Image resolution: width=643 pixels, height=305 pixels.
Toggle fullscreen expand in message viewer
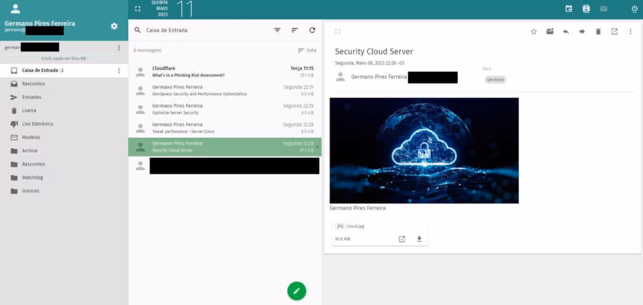pyautogui.click(x=338, y=31)
